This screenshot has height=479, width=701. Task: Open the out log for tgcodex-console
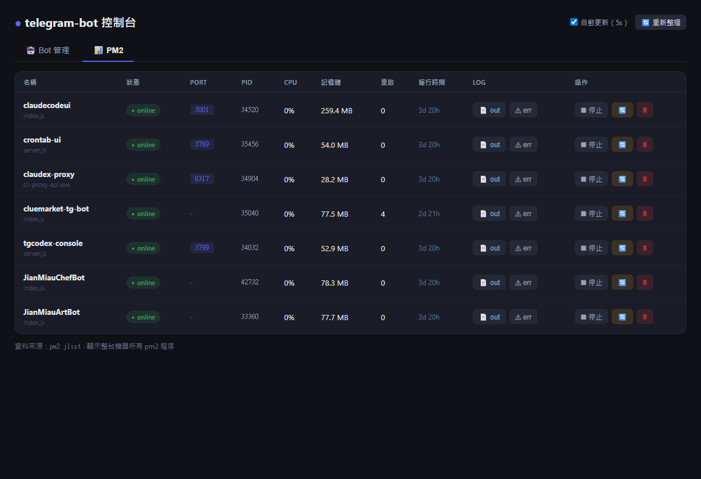pos(489,248)
